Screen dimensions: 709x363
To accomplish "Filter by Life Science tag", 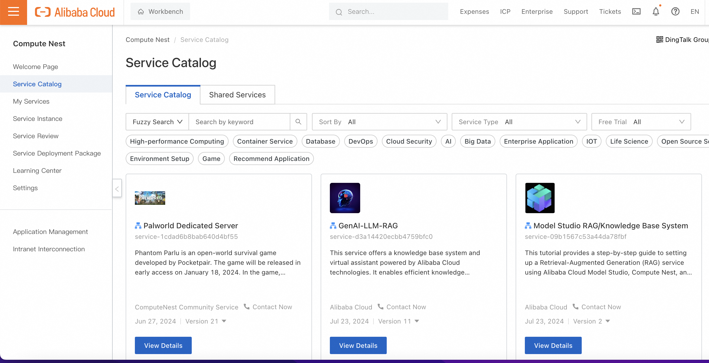I will pos(629,141).
